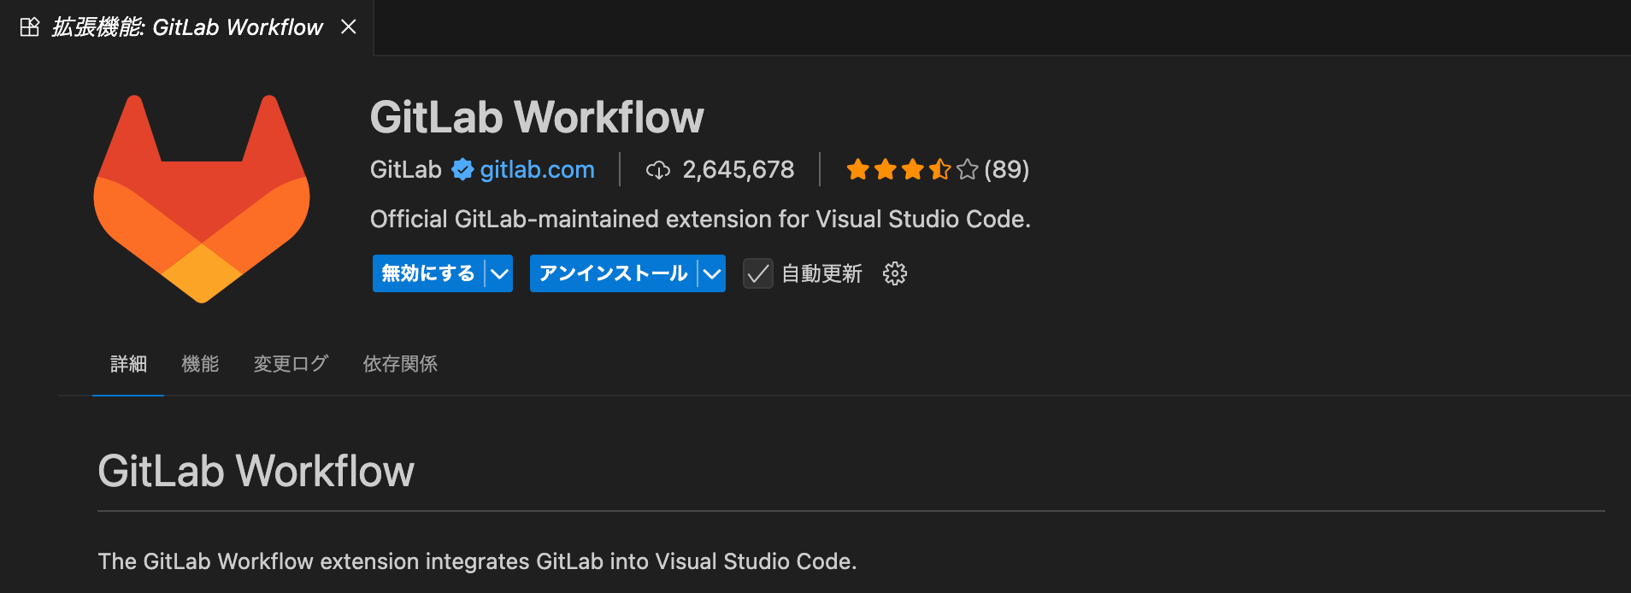Click the 無効にする button
1631x593 pixels.
(428, 273)
